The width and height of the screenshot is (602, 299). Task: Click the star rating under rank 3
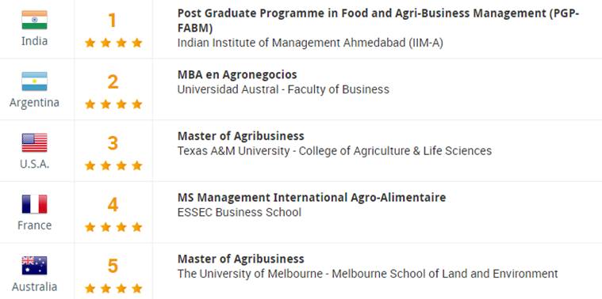coord(113,165)
